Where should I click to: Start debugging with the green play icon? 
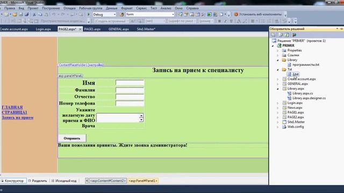pos(89,14)
